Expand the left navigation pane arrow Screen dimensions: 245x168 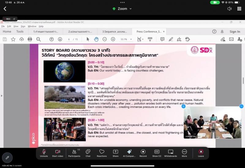point(2,96)
